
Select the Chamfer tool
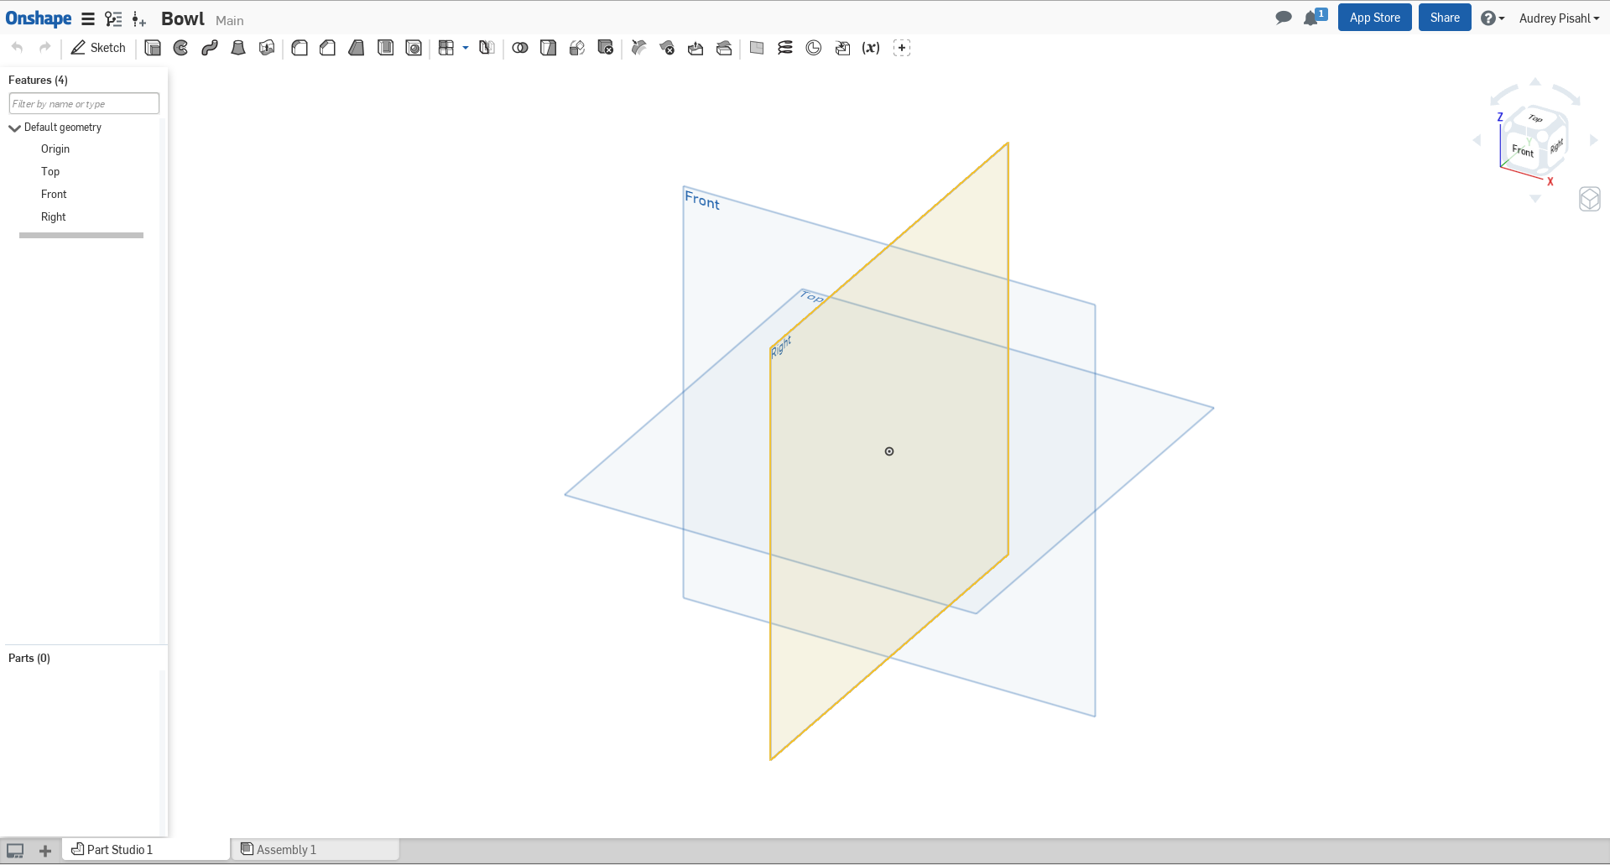[x=328, y=48]
